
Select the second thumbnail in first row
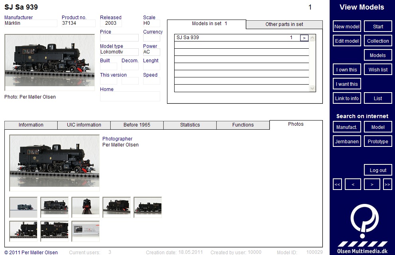coord(55,208)
